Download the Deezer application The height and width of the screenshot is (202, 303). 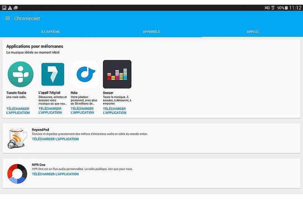pos(114,111)
